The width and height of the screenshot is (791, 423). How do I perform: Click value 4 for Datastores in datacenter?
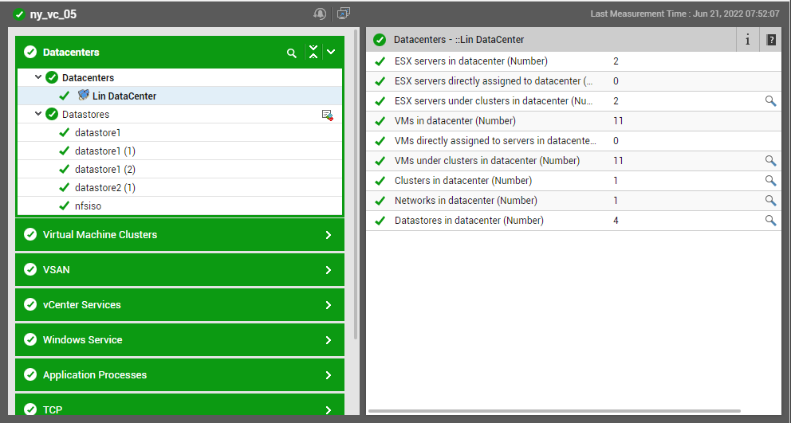point(616,221)
